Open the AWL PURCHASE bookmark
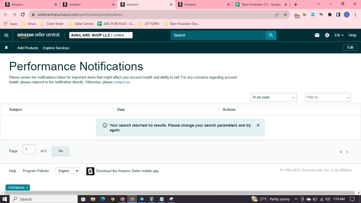361x203 pixels. (x=116, y=24)
